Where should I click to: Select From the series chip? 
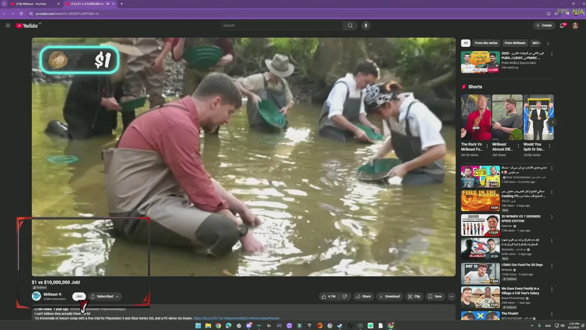(x=486, y=43)
